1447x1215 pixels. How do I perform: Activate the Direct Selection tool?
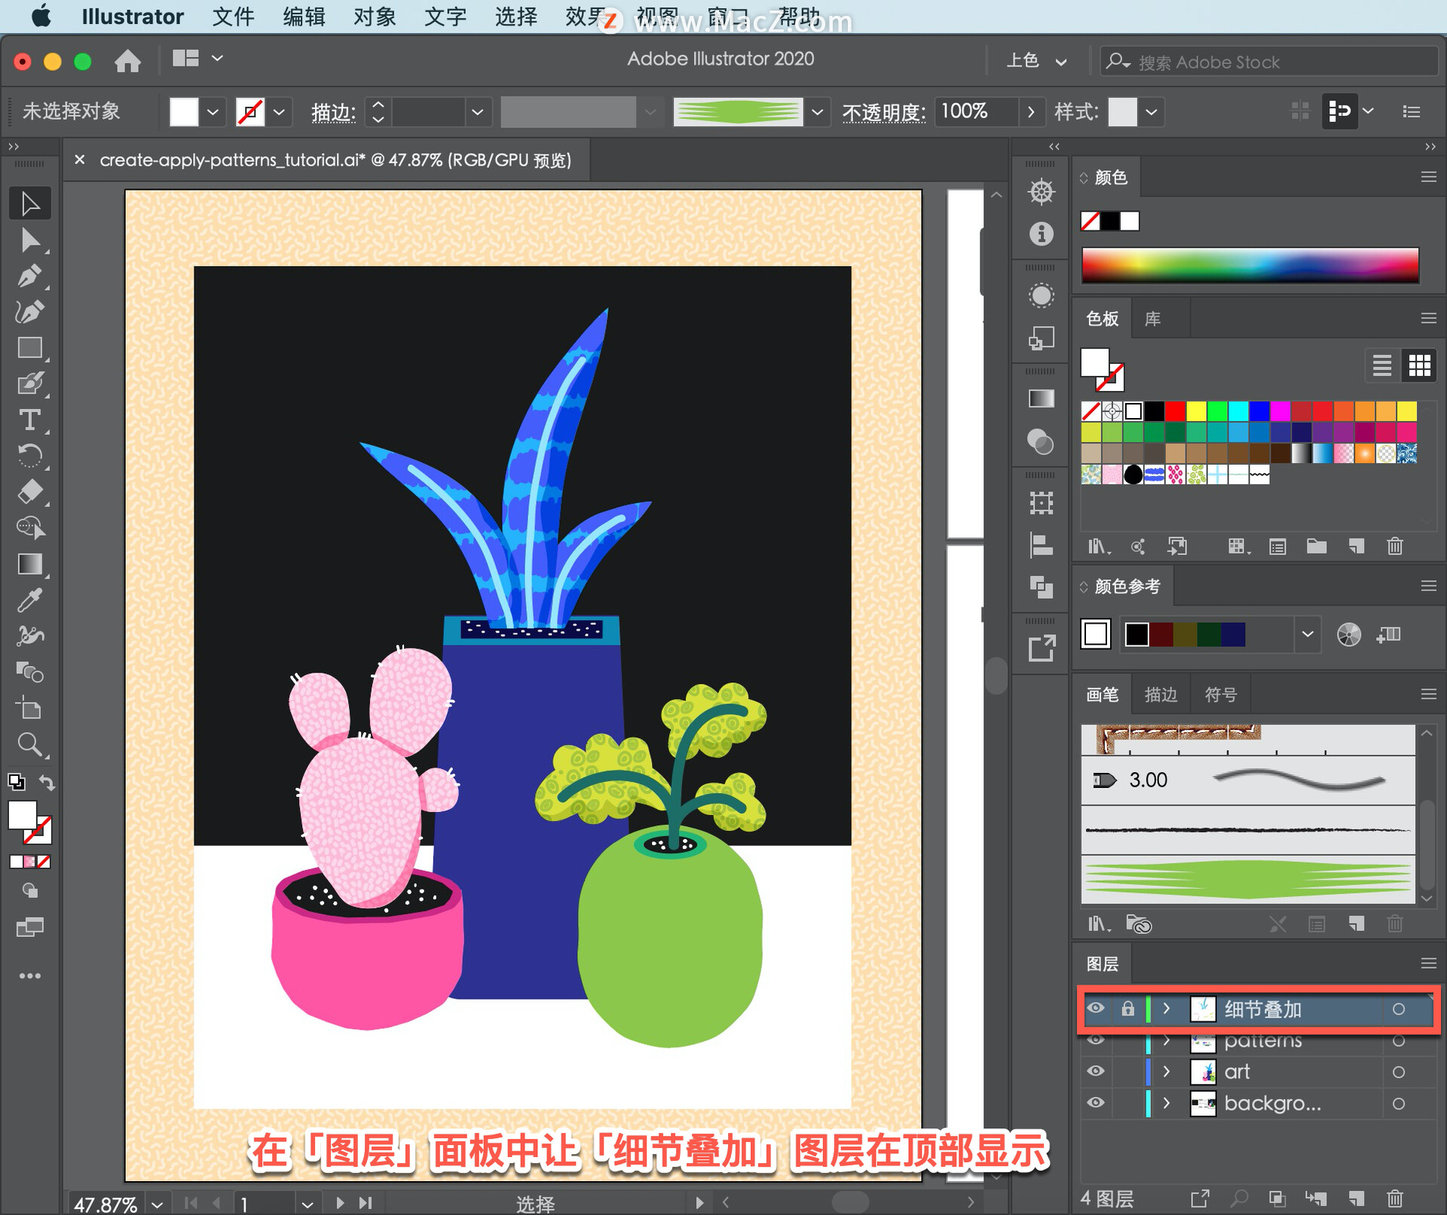pyautogui.click(x=29, y=241)
